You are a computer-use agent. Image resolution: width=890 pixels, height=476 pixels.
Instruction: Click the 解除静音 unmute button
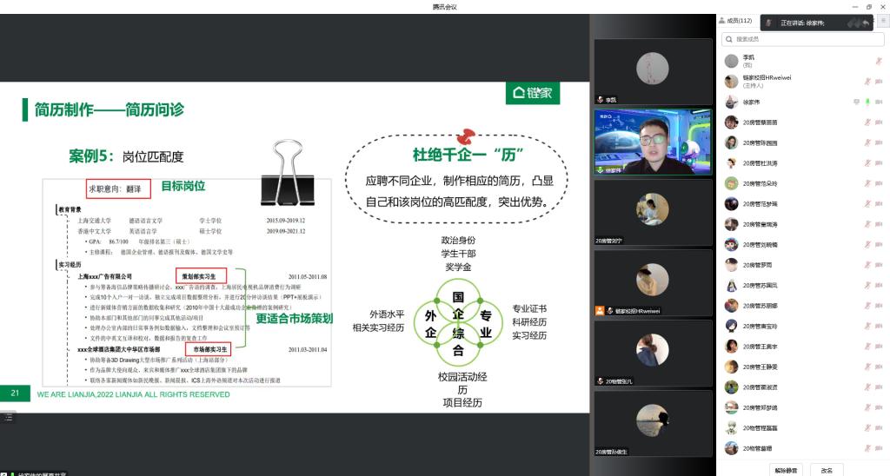click(x=787, y=470)
